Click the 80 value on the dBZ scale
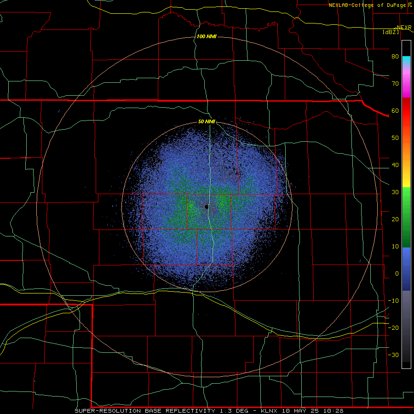 (395, 57)
